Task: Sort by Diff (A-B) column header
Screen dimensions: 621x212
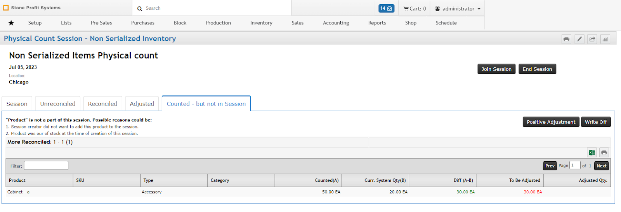Action: click(442, 180)
